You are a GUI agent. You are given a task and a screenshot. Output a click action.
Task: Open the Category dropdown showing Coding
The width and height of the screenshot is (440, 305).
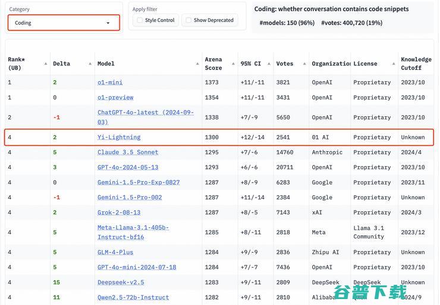[x=64, y=23]
